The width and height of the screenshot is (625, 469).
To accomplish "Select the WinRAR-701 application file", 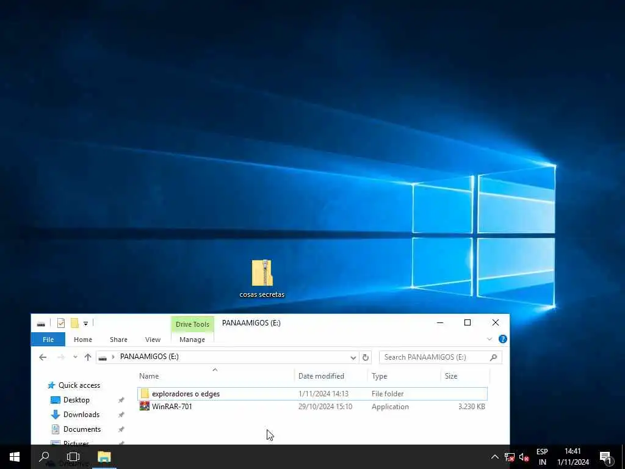I will [x=312, y=406].
